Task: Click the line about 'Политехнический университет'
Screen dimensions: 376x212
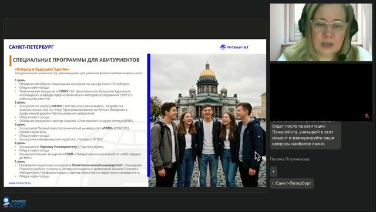Action: point(80,169)
